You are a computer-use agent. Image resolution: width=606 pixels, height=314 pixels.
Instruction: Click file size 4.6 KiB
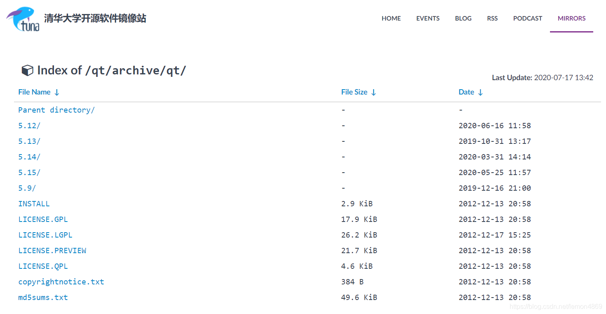coord(357,266)
